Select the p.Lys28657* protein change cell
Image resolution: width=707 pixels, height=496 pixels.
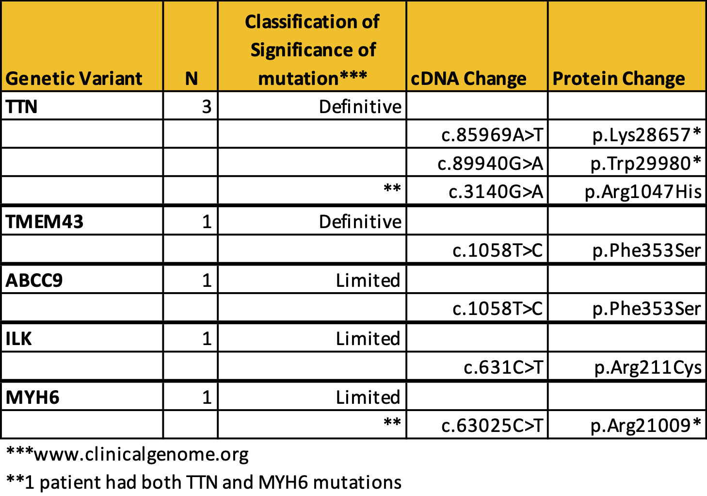[646, 134]
